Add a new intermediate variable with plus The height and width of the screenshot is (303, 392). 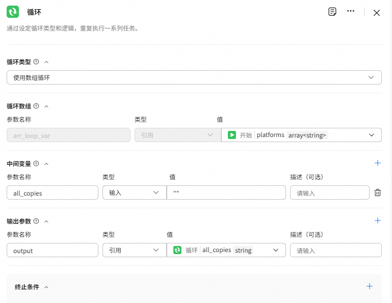tap(378, 163)
